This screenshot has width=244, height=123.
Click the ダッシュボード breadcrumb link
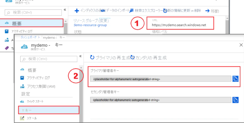point(29,37)
